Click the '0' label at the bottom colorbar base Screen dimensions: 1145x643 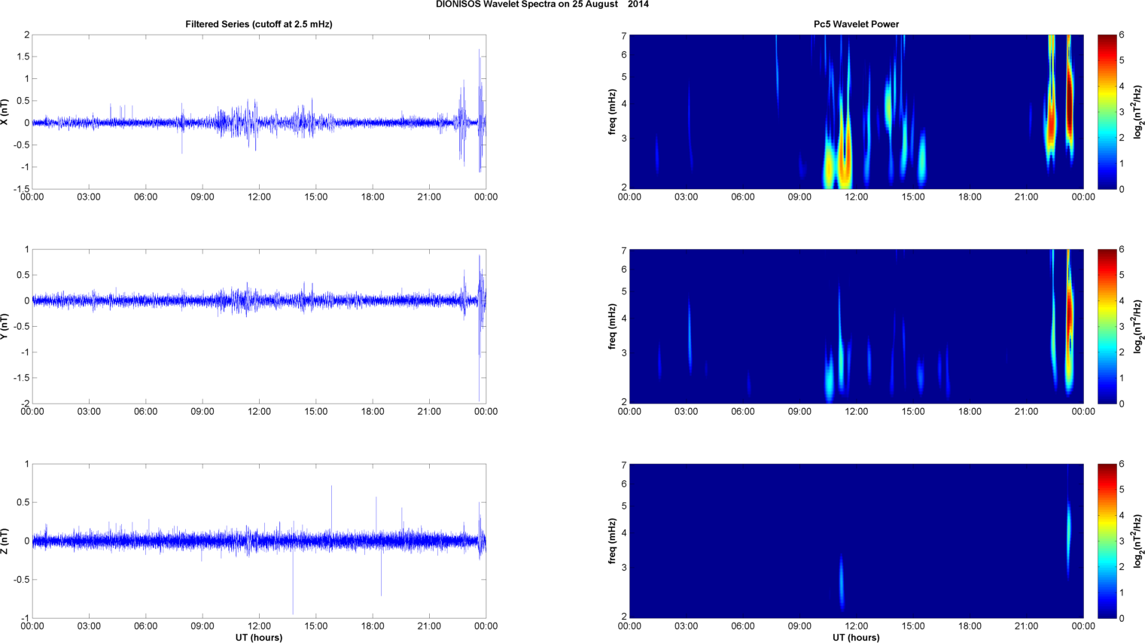tap(1122, 618)
